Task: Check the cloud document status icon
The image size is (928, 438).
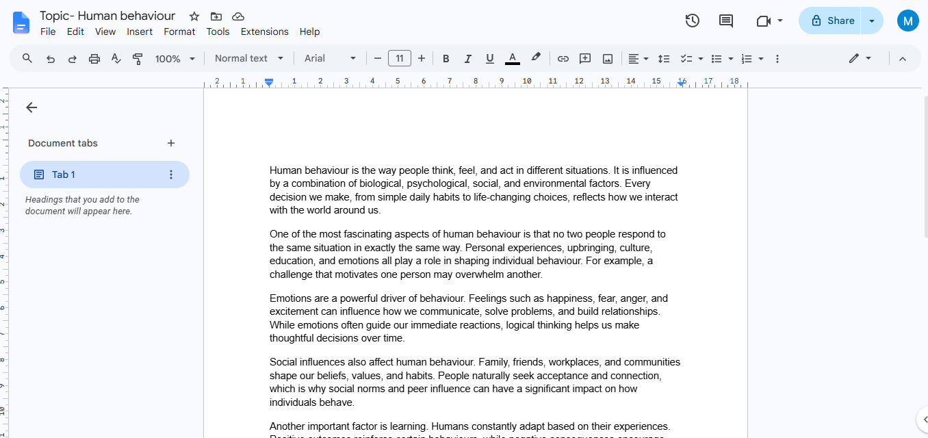Action: pos(238,16)
